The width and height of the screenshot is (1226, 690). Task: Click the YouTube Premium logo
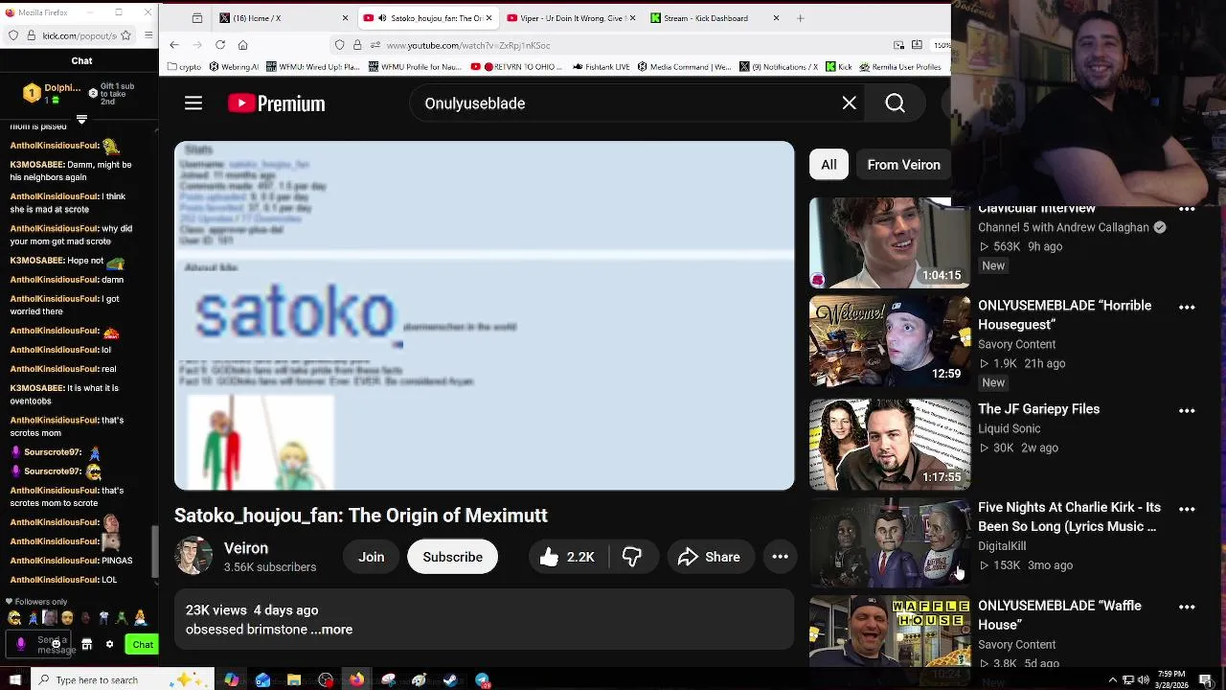(276, 103)
